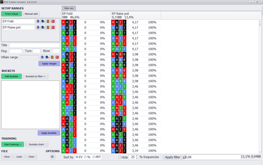
Task: Click the Add buckets button
Action: [x=11, y=76]
